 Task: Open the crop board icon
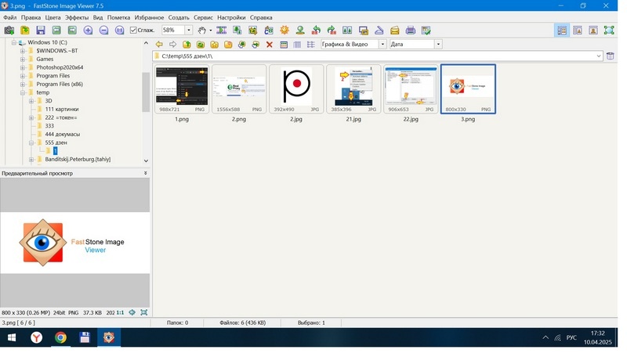[252, 31]
